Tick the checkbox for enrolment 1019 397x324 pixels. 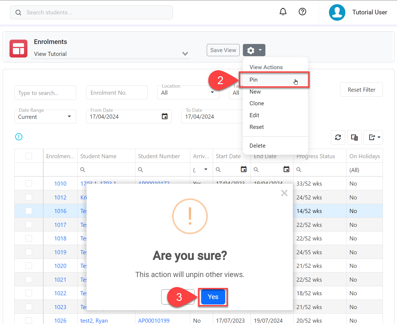(x=29, y=252)
